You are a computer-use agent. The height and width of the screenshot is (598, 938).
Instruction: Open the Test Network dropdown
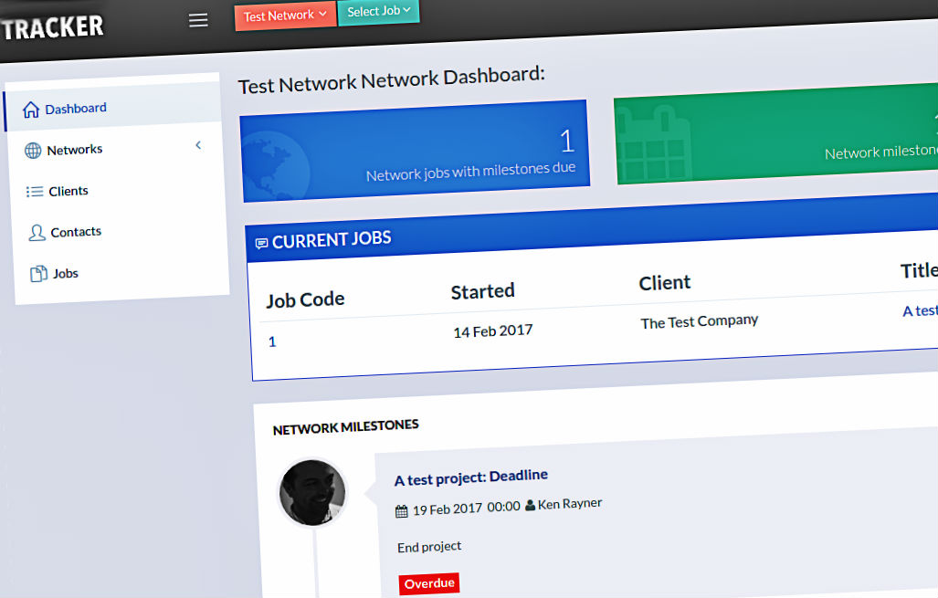pyautogui.click(x=285, y=16)
